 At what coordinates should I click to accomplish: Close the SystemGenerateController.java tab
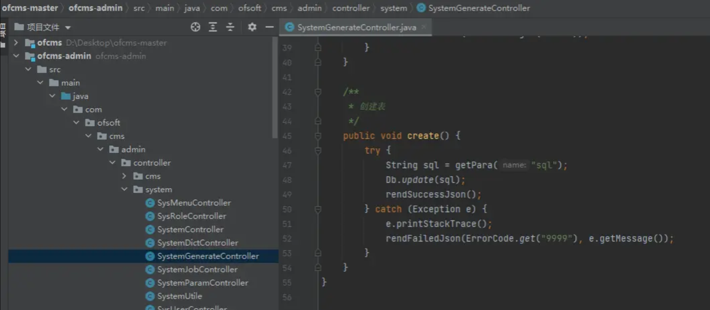coord(423,27)
